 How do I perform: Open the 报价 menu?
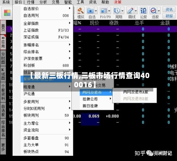click(x=18, y=2)
